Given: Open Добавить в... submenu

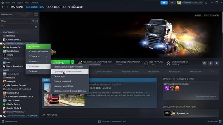Looking at the screenshot, I should [38, 56].
